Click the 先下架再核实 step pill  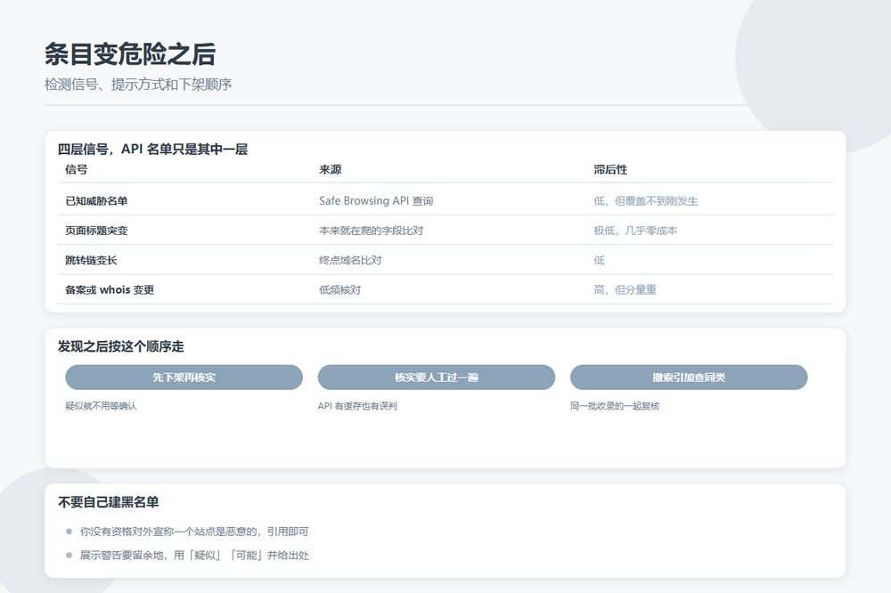tap(184, 378)
